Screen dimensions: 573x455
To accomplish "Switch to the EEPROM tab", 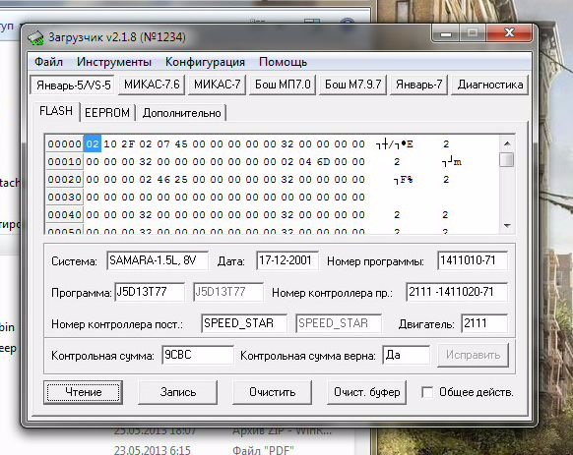I will tap(107, 113).
